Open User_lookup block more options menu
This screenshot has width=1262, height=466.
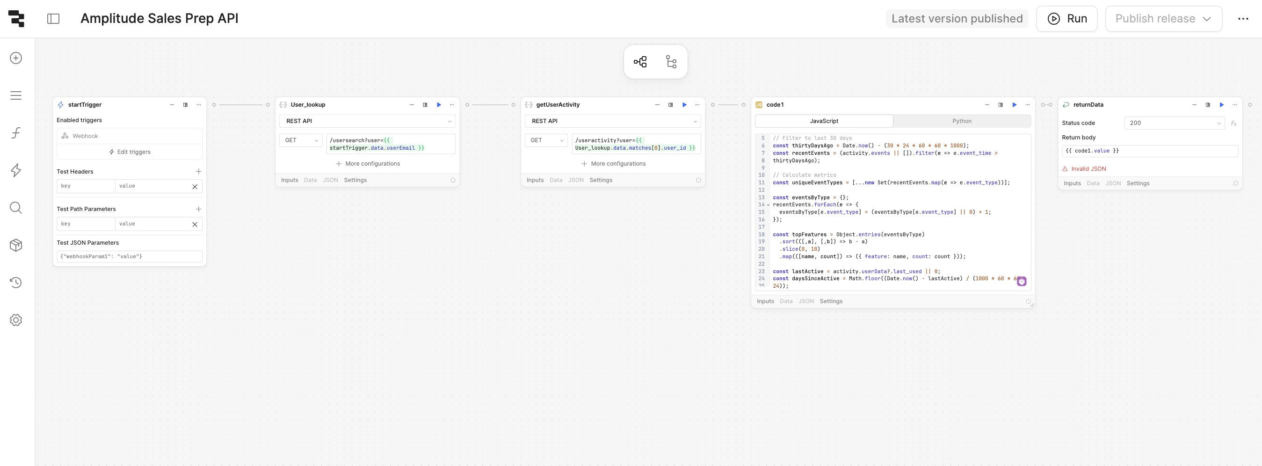(x=452, y=104)
